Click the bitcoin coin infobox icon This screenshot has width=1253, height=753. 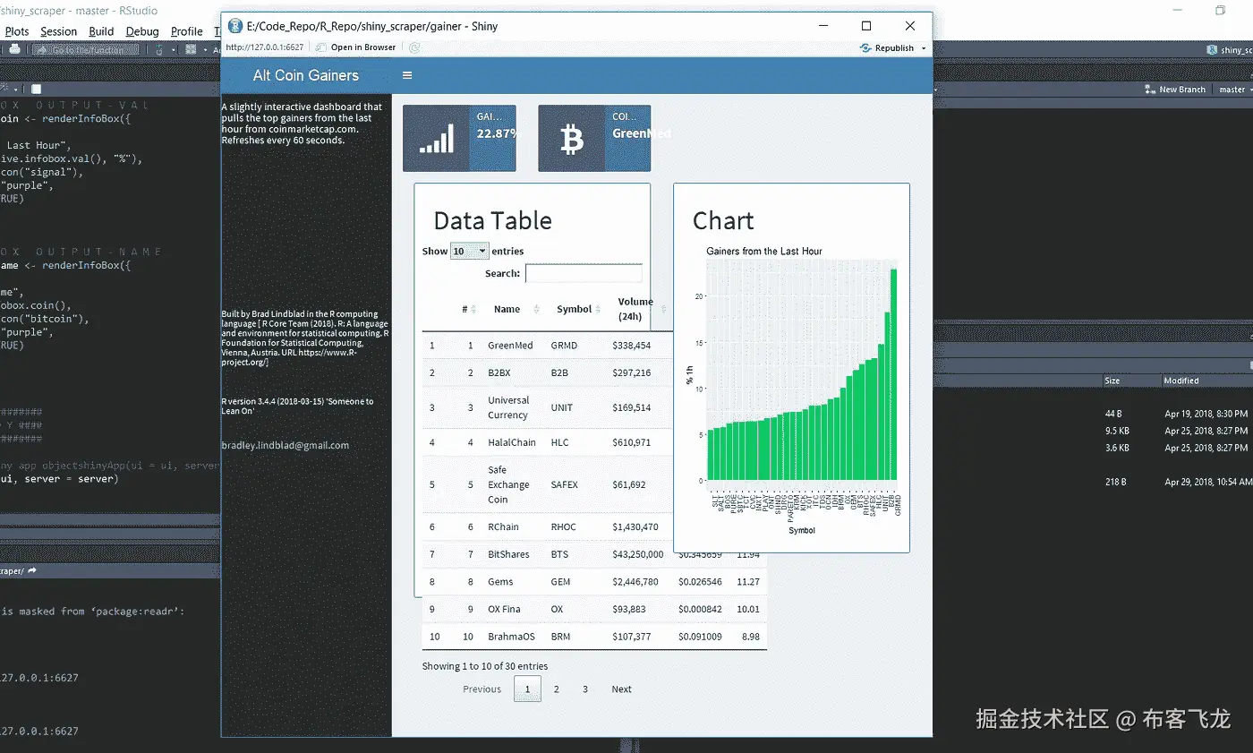[x=572, y=138]
